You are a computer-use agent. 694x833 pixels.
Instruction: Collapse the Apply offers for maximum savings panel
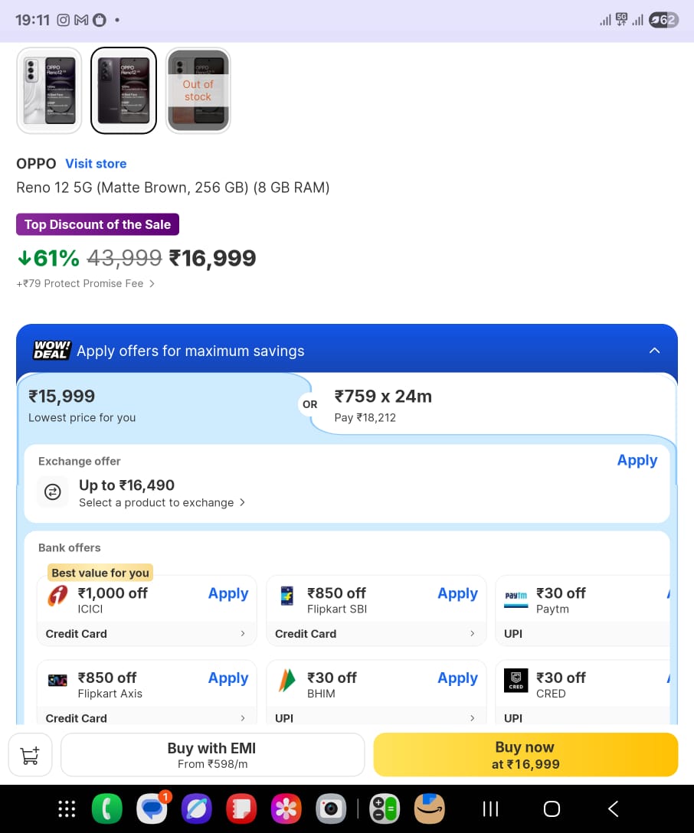654,351
